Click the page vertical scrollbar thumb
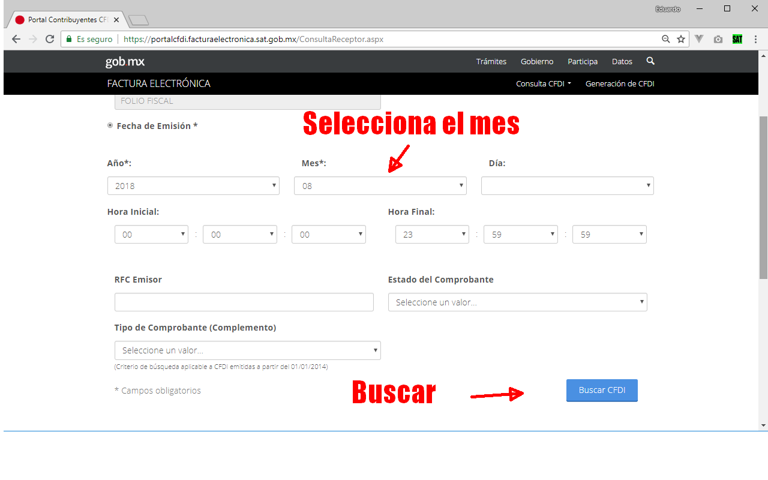The height and width of the screenshot is (480, 768). tap(763, 197)
